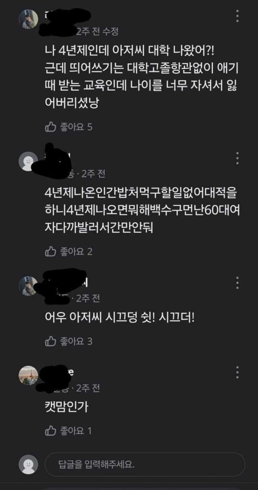Open the Eiffel tower avatar profile
This screenshot has width=258, height=490.
tap(28, 376)
